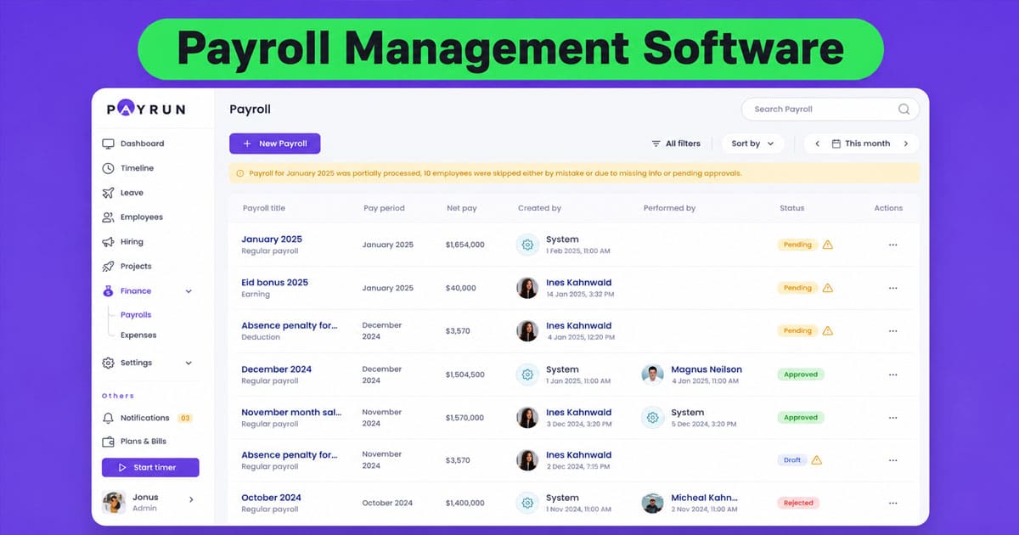The width and height of the screenshot is (1019, 535).
Task: Click the info icon in warning banner
Action: point(239,173)
